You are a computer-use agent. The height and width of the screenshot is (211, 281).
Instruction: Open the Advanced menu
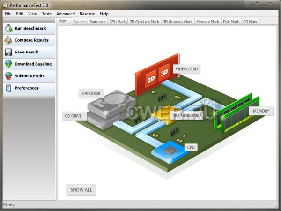pyautogui.click(x=65, y=14)
